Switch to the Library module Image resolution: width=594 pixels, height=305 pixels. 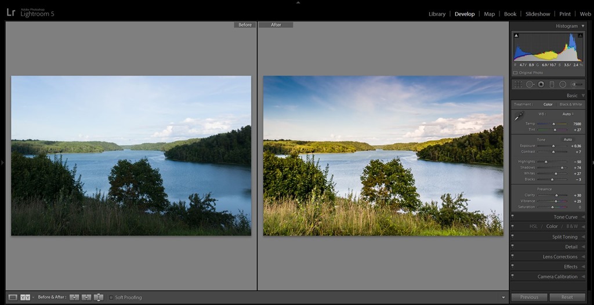coord(437,14)
